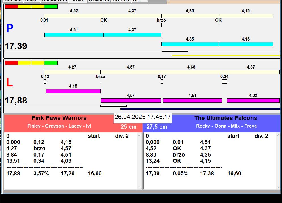The width and height of the screenshot is (282, 203).
Task: Click the green start light in lane L
Action: pos(51,63)
